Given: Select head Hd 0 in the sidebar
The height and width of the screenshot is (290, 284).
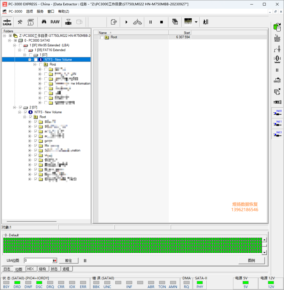Looking at the screenshot, I should [277, 113].
